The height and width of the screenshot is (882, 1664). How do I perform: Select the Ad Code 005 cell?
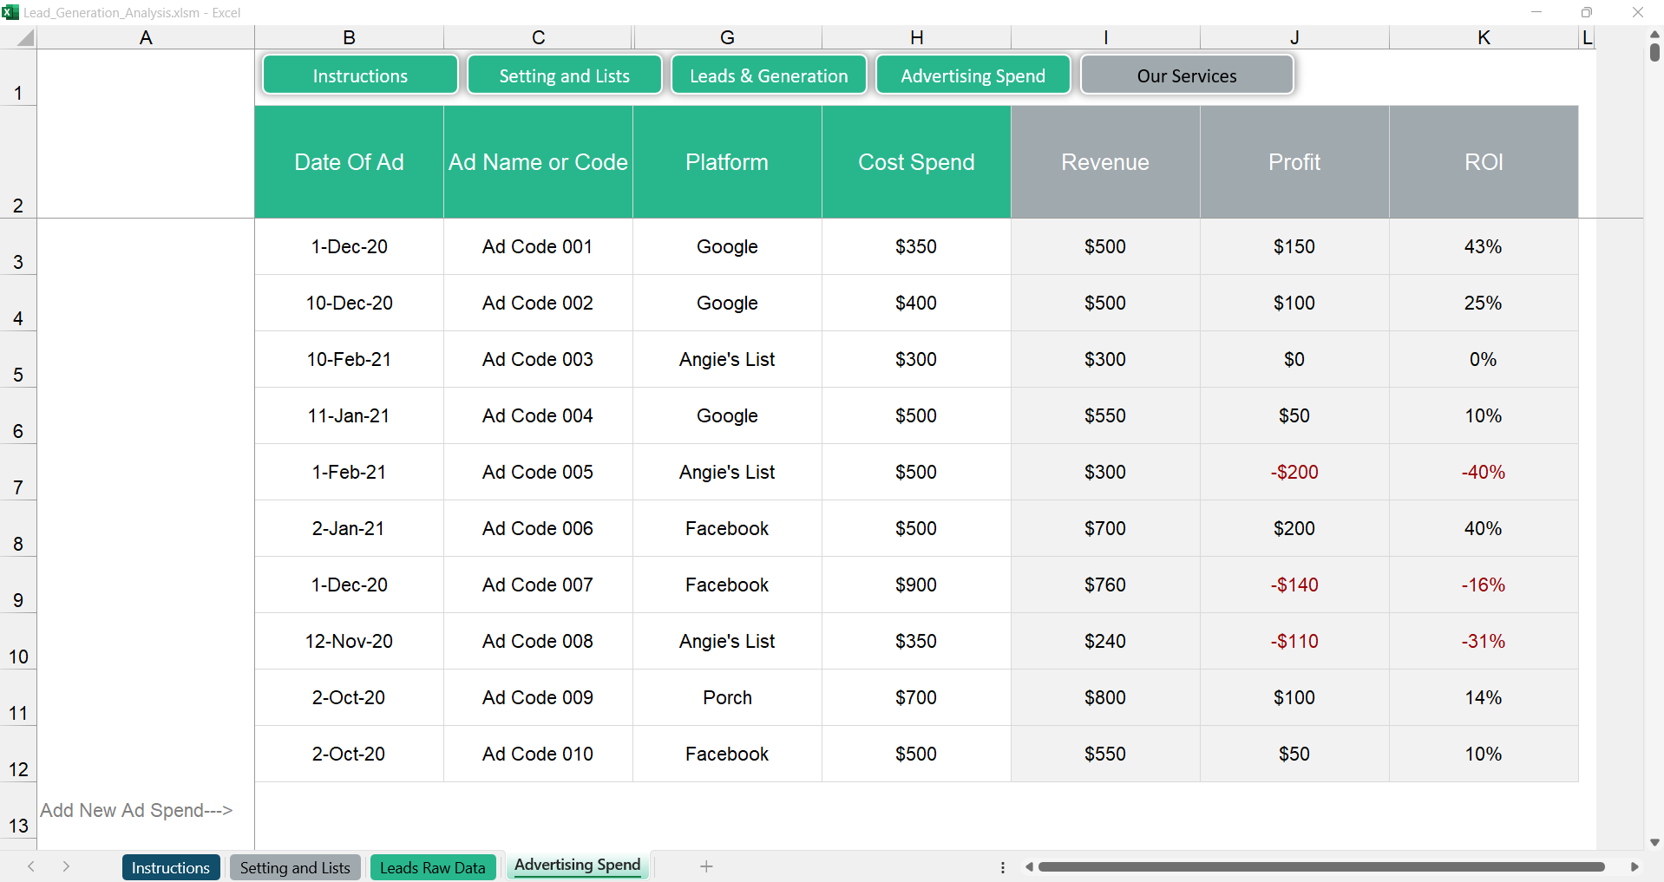pos(538,472)
